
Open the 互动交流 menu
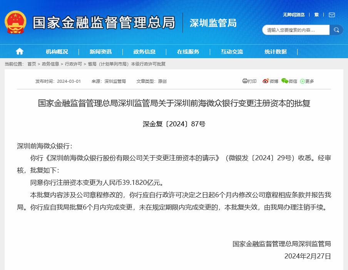point(232,52)
